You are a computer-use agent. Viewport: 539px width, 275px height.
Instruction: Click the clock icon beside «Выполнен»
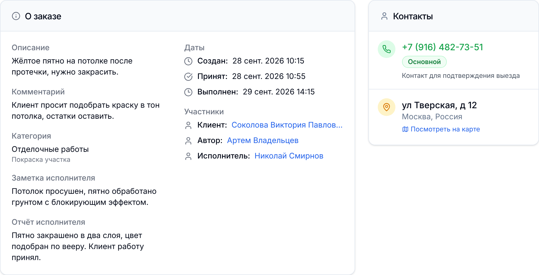coord(188,92)
